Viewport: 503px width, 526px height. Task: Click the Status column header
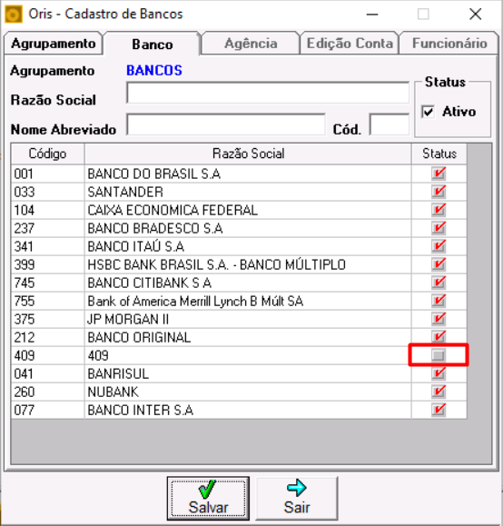pyautogui.click(x=439, y=154)
